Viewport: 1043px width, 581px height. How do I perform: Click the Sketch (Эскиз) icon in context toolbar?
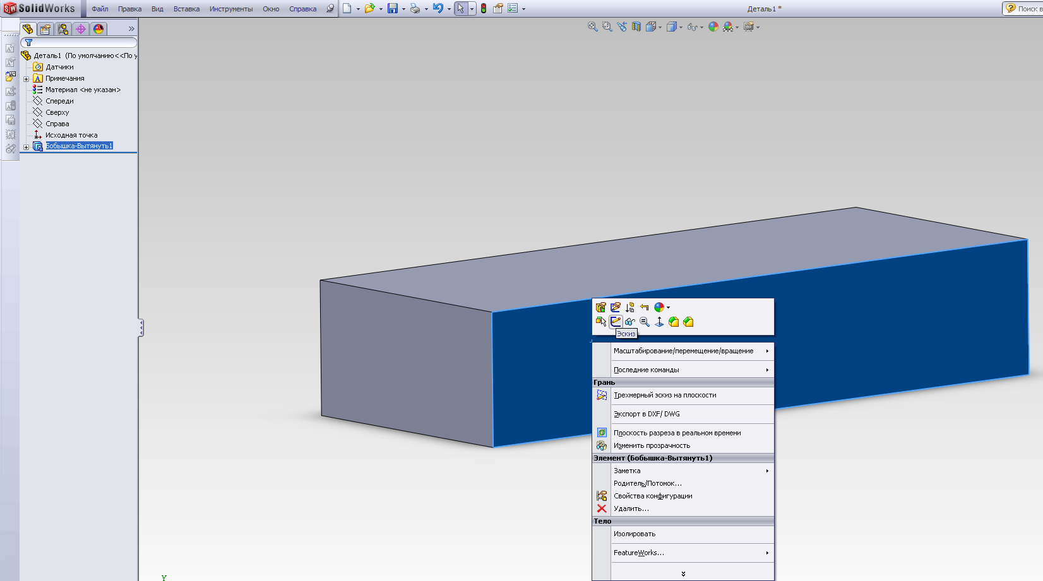tap(616, 322)
